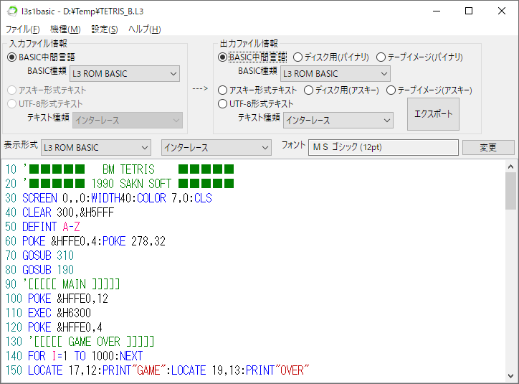Click the vertical scrollbar thumb
The width and height of the screenshot is (519, 384).
[x=510, y=191]
